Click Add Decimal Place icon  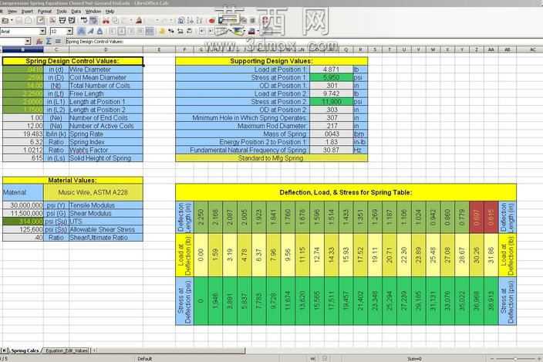[180, 31]
